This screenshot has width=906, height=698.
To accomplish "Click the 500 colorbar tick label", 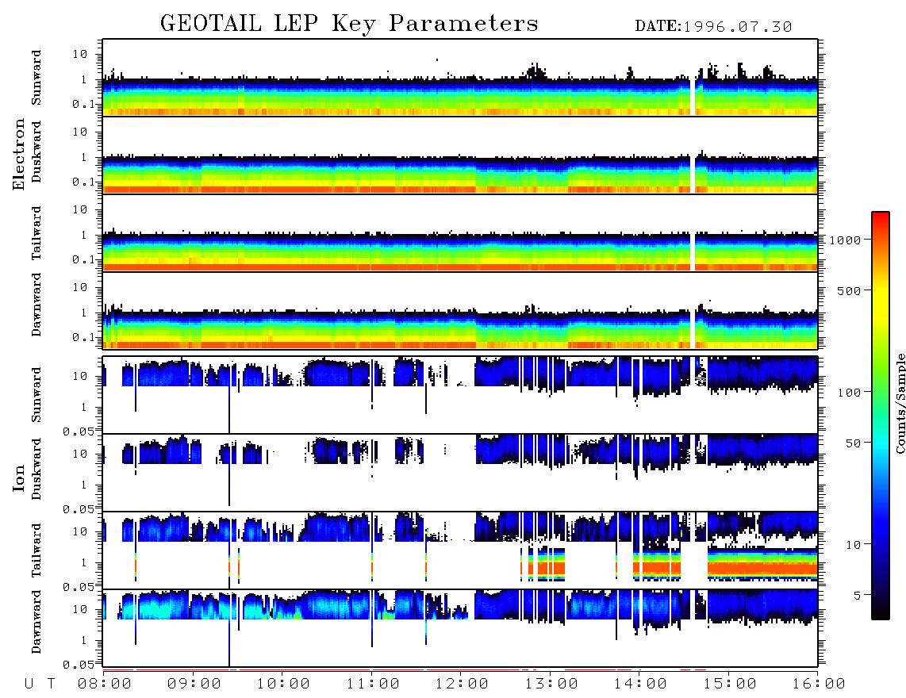I will [x=850, y=290].
